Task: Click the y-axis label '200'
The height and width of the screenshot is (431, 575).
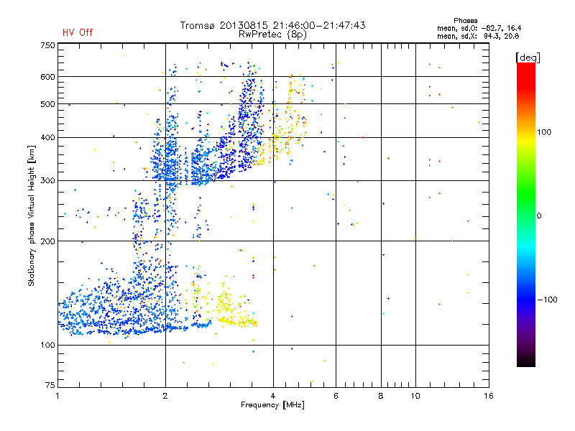Action: coord(47,241)
